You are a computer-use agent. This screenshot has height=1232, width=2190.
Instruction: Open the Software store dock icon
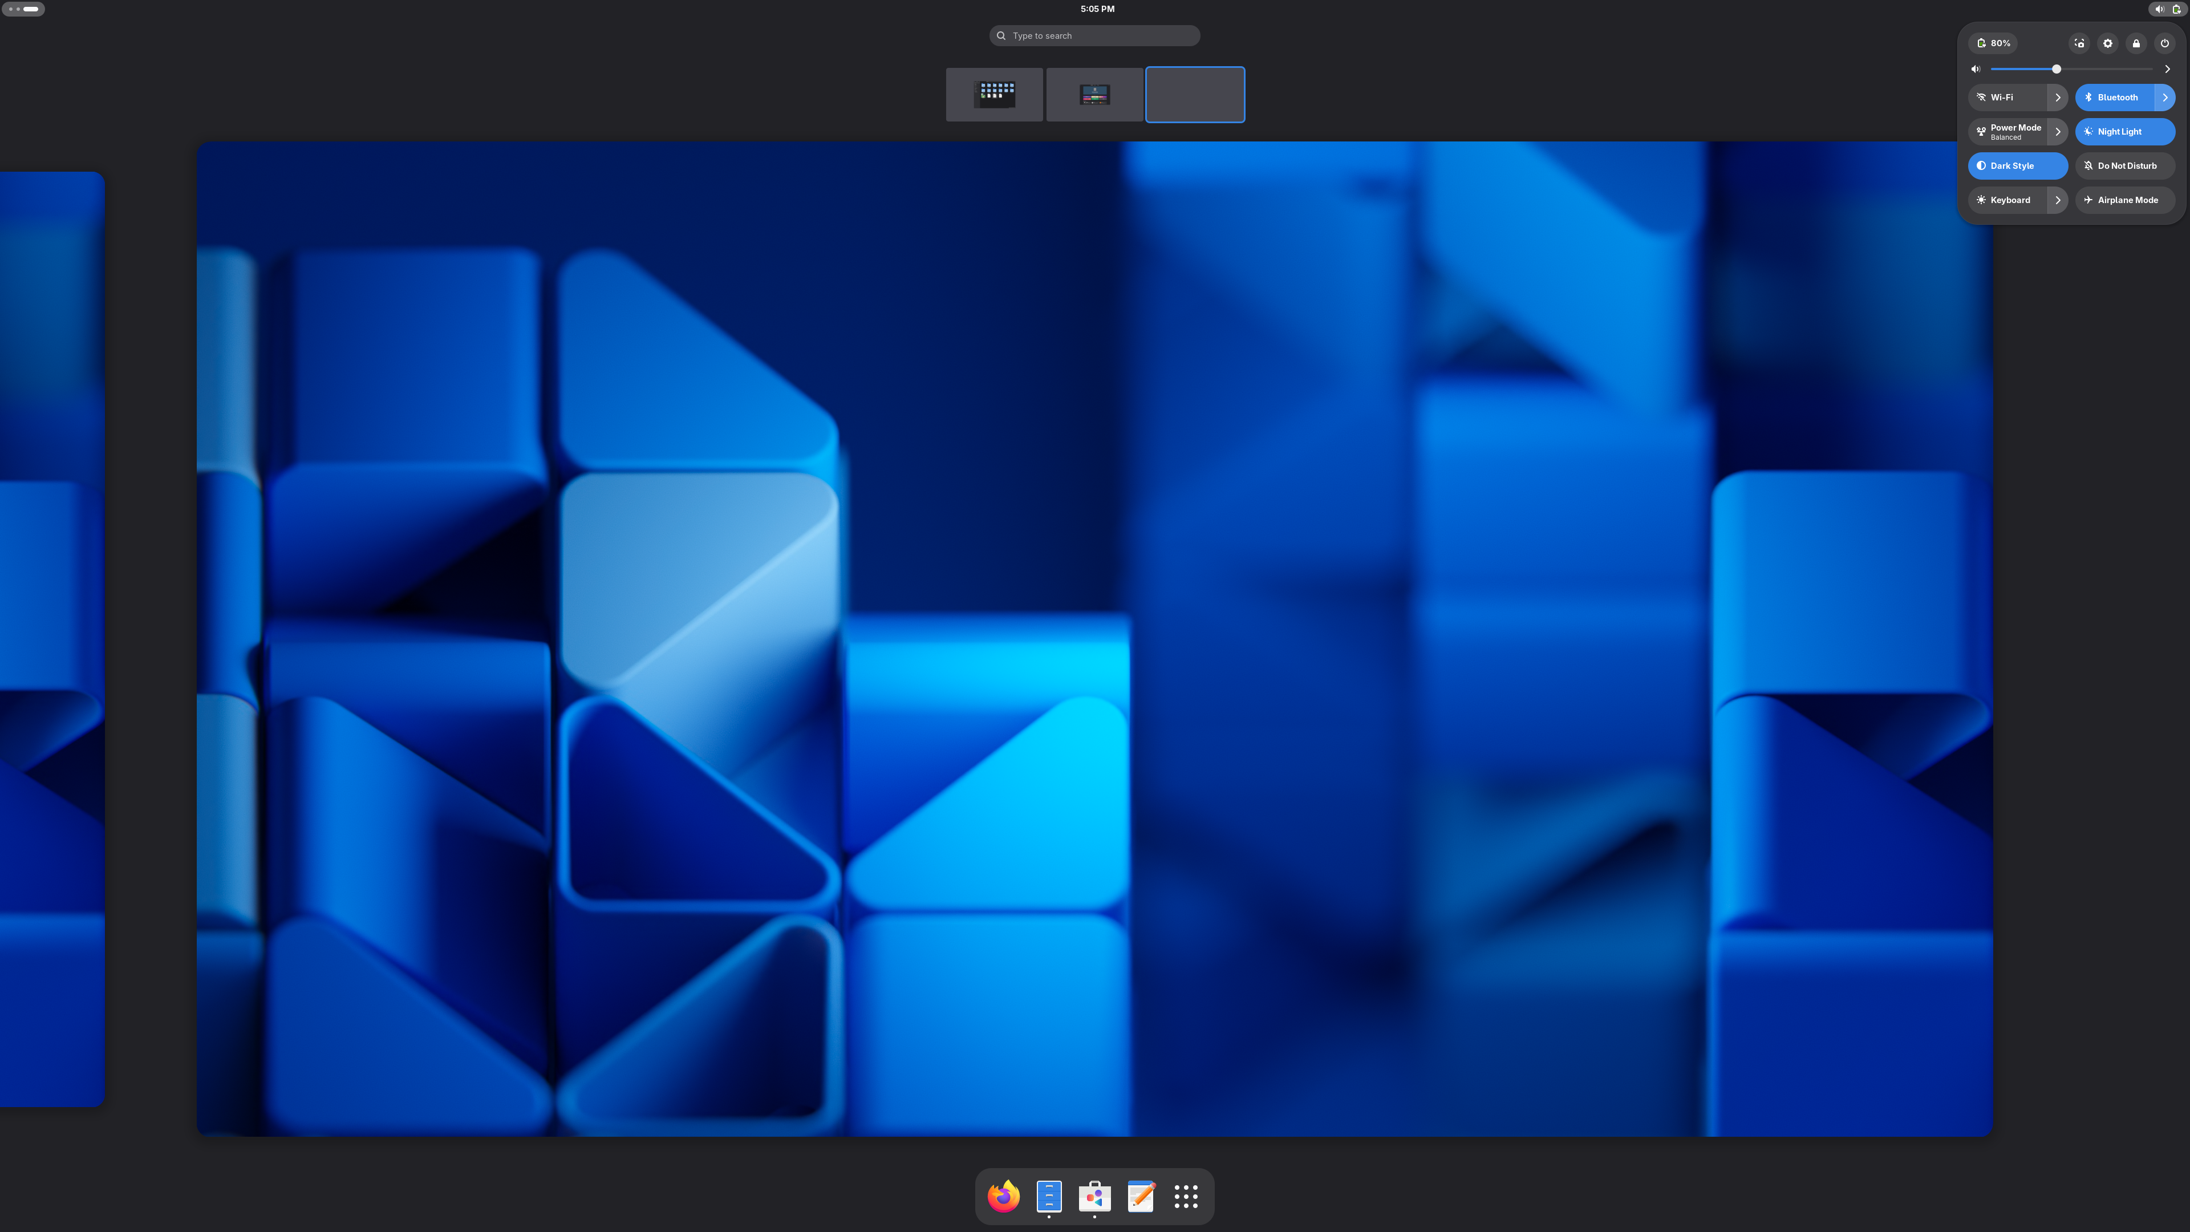tap(1094, 1196)
